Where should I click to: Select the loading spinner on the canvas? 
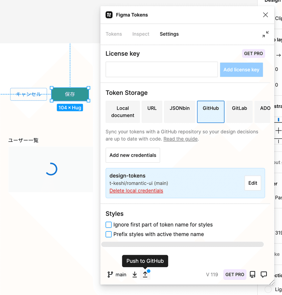[51, 169]
